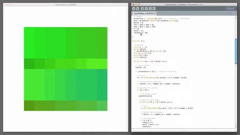Image resolution: width=240 pixels, height=135 pixels.
Task: Click the editor scrollbar down arrow
Action: click(236, 127)
